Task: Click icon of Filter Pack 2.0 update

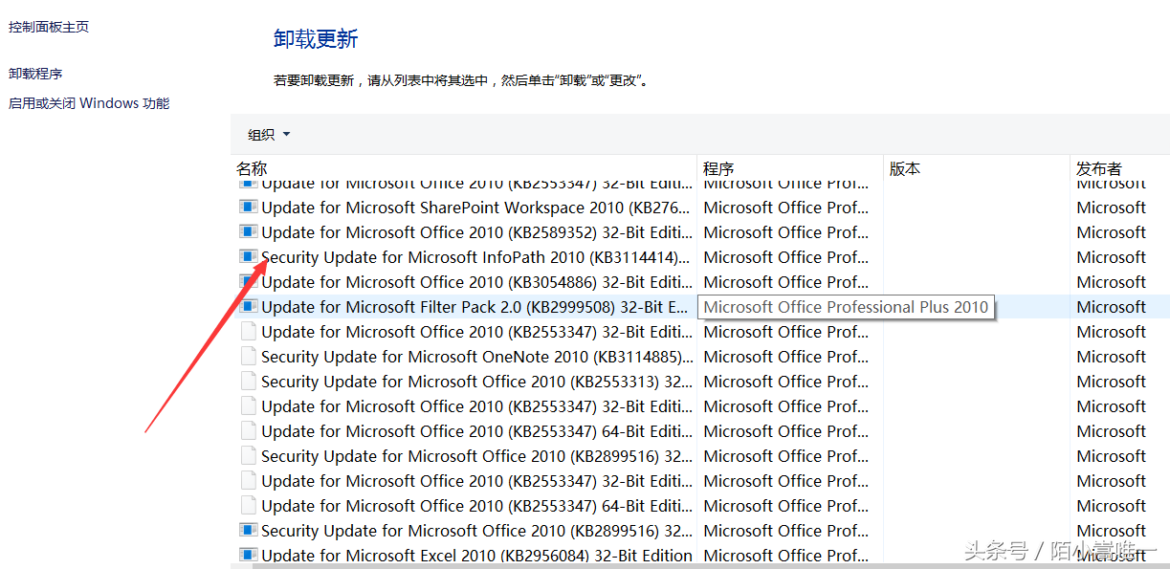Action: coord(249,306)
